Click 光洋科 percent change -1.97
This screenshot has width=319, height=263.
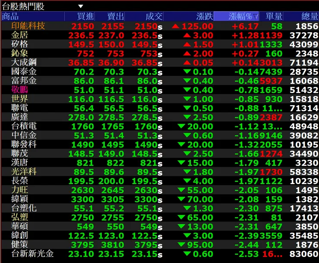coord(247,172)
